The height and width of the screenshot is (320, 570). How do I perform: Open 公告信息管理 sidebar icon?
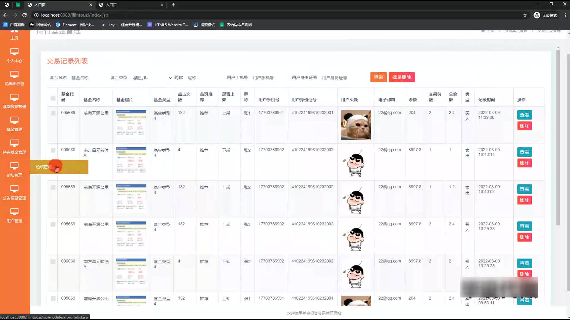tap(14, 189)
